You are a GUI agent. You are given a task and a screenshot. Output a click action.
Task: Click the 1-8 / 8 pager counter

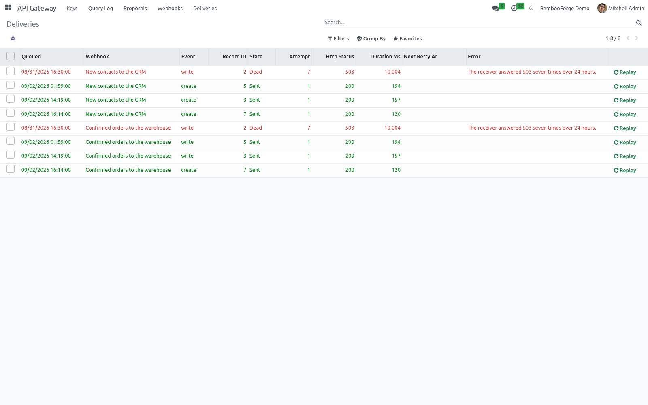tap(613, 38)
